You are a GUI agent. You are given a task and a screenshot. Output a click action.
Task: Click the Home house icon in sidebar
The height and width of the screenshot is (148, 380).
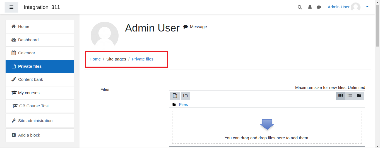13,26
